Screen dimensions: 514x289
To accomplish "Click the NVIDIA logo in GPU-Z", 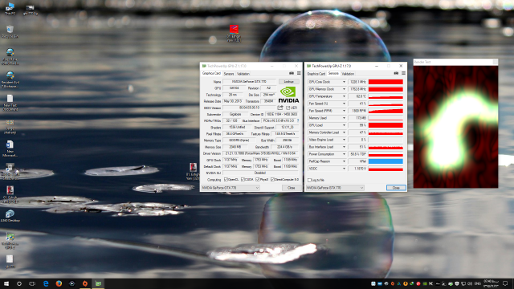I will coord(288,95).
